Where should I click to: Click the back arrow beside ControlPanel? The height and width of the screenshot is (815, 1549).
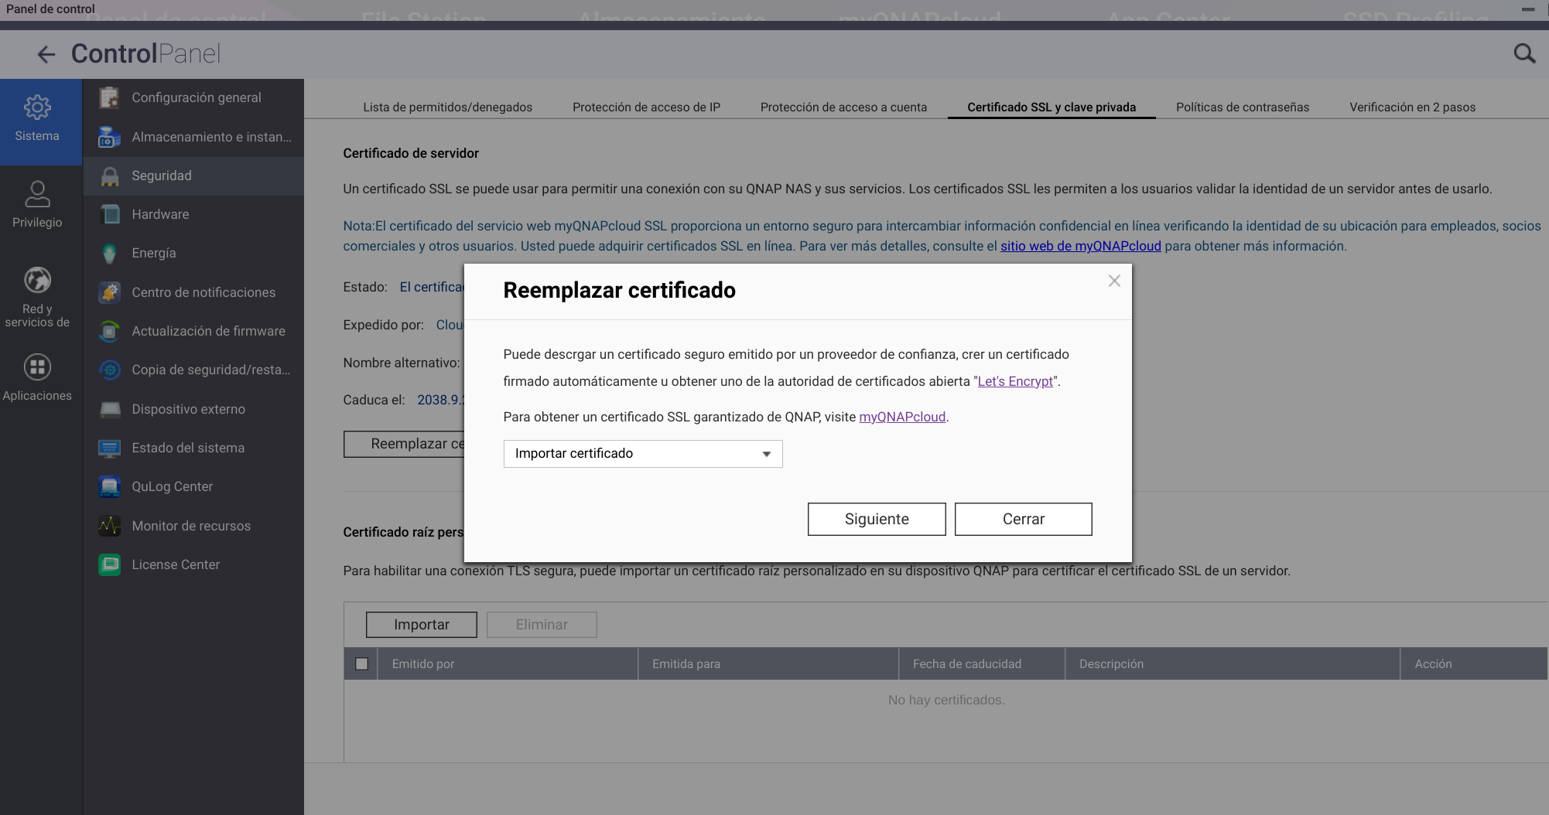click(x=46, y=54)
